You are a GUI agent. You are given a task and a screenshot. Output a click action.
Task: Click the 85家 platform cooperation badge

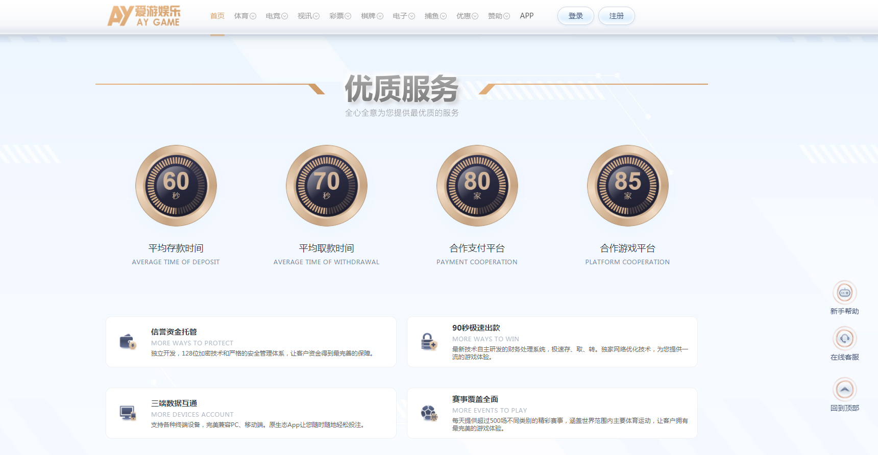(x=627, y=186)
